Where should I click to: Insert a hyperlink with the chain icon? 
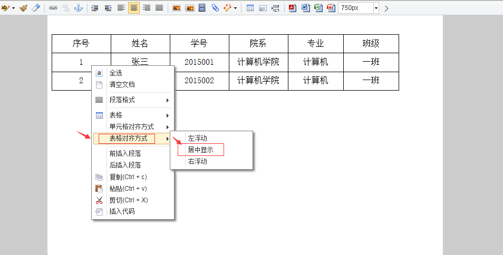click(53, 8)
